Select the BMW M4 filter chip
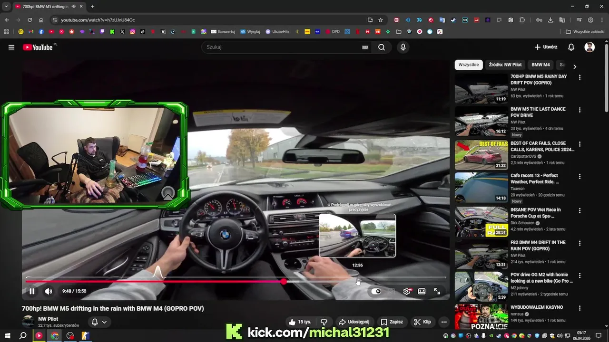The width and height of the screenshot is (609, 342). click(x=540, y=65)
